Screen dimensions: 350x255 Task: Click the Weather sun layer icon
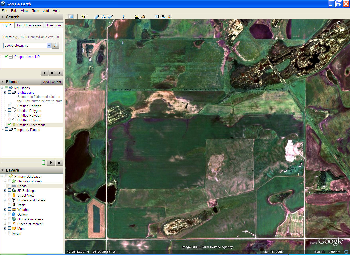point(14,209)
